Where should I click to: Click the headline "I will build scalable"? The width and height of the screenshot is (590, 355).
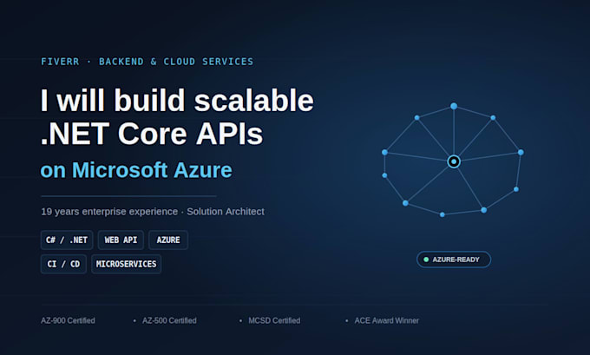[x=177, y=100]
